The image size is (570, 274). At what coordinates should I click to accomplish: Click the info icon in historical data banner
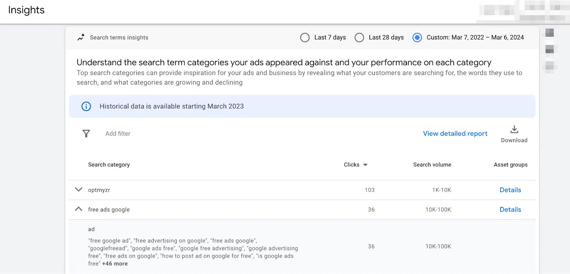86,106
